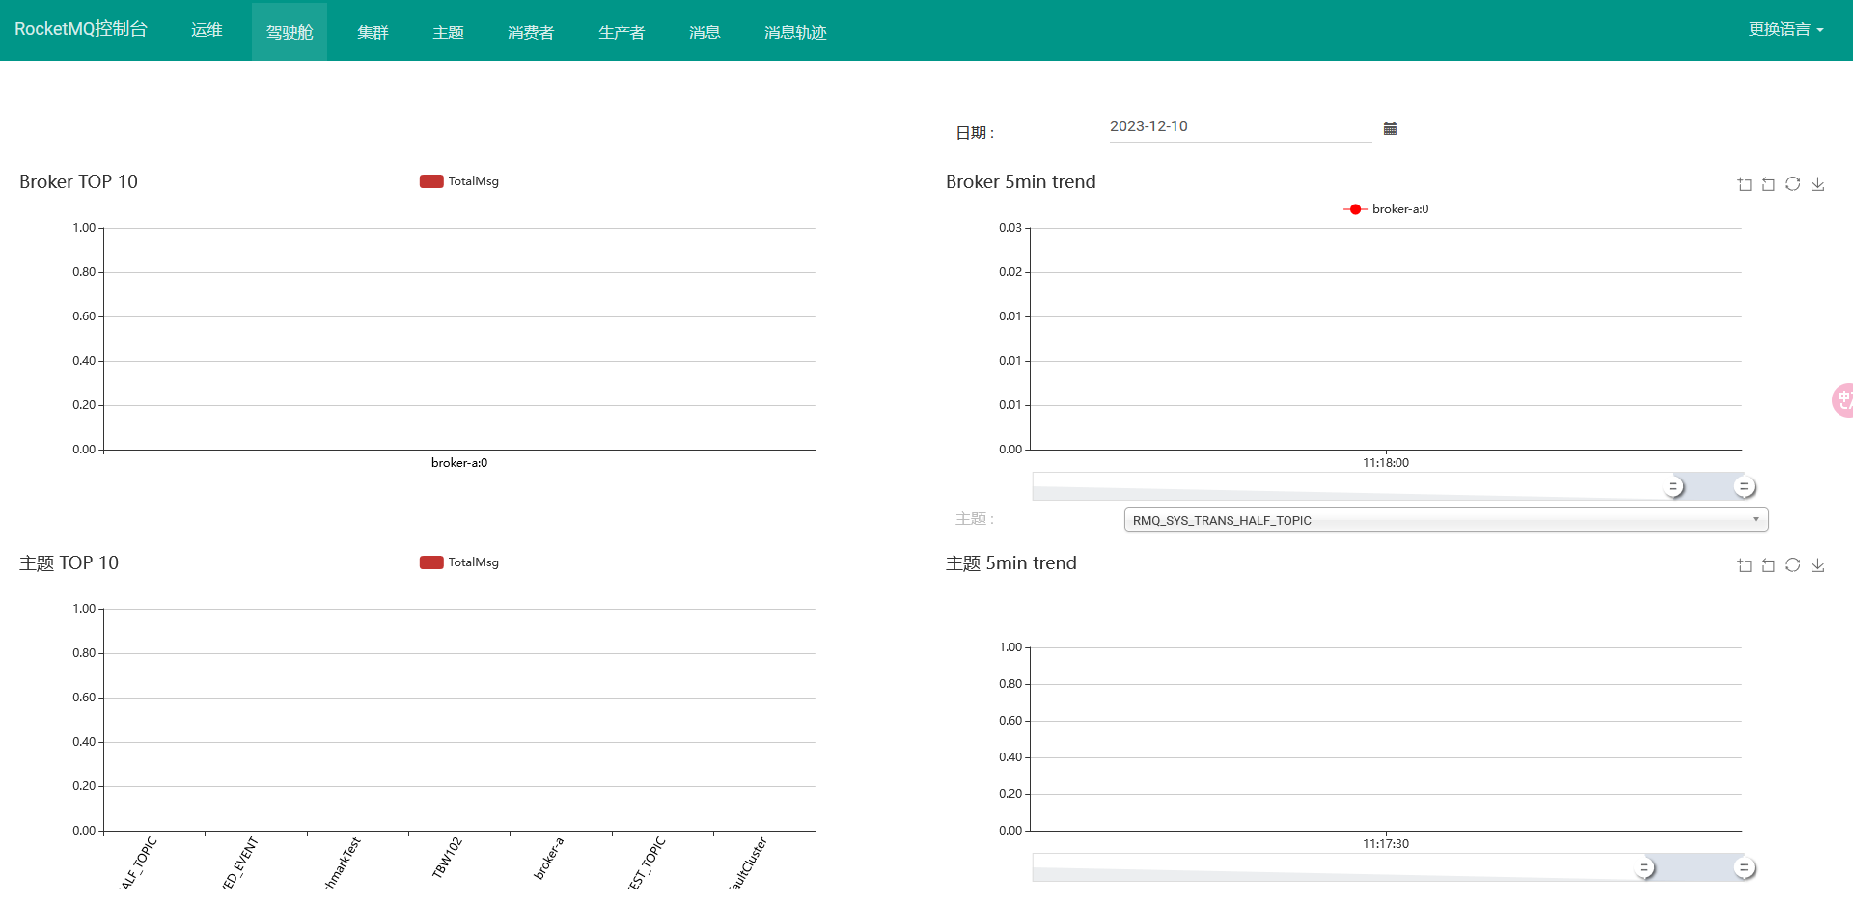1853x904 pixels.
Task: Toggle broker-a:0 legend in Broker trend
Action: (1386, 209)
